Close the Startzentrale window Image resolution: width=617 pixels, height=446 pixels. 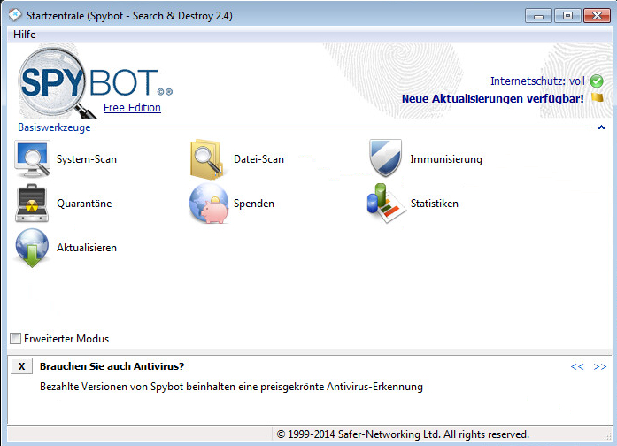597,16
